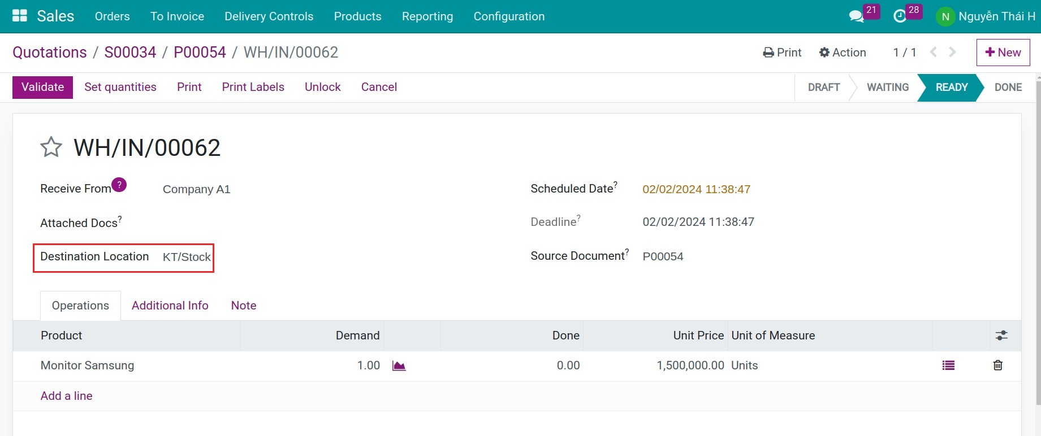Go to the previous record arrow
Image resolution: width=1041 pixels, height=436 pixels.
pyautogui.click(x=934, y=52)
